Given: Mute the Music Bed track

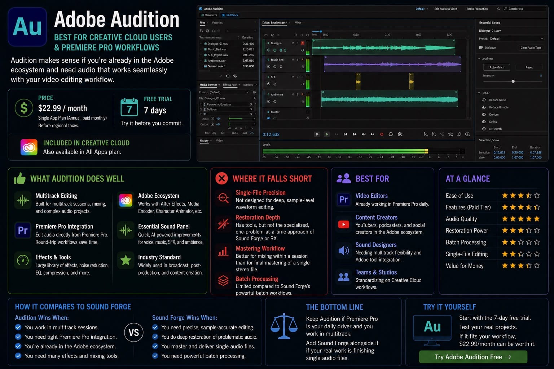Looking at the screenshot, I should click(293, 60).
